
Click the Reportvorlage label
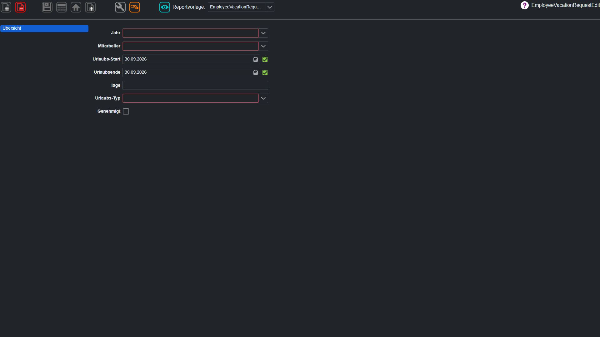(189, 7)
